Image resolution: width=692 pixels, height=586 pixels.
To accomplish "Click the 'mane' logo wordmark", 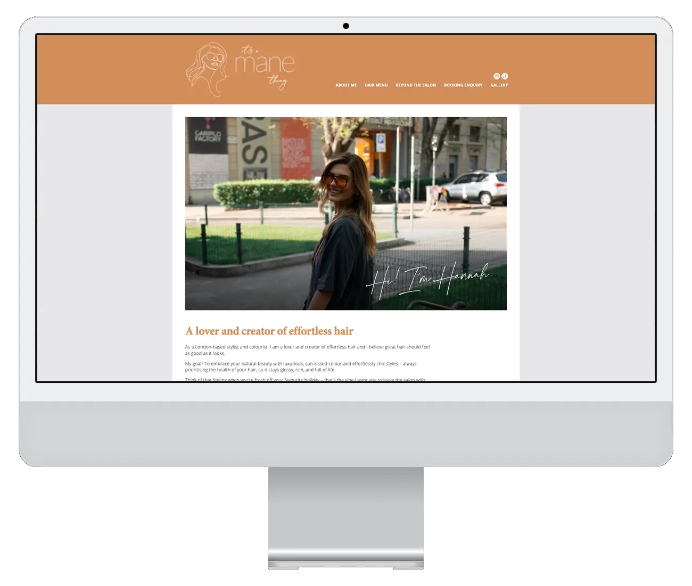I will click(x=265, y=64).
